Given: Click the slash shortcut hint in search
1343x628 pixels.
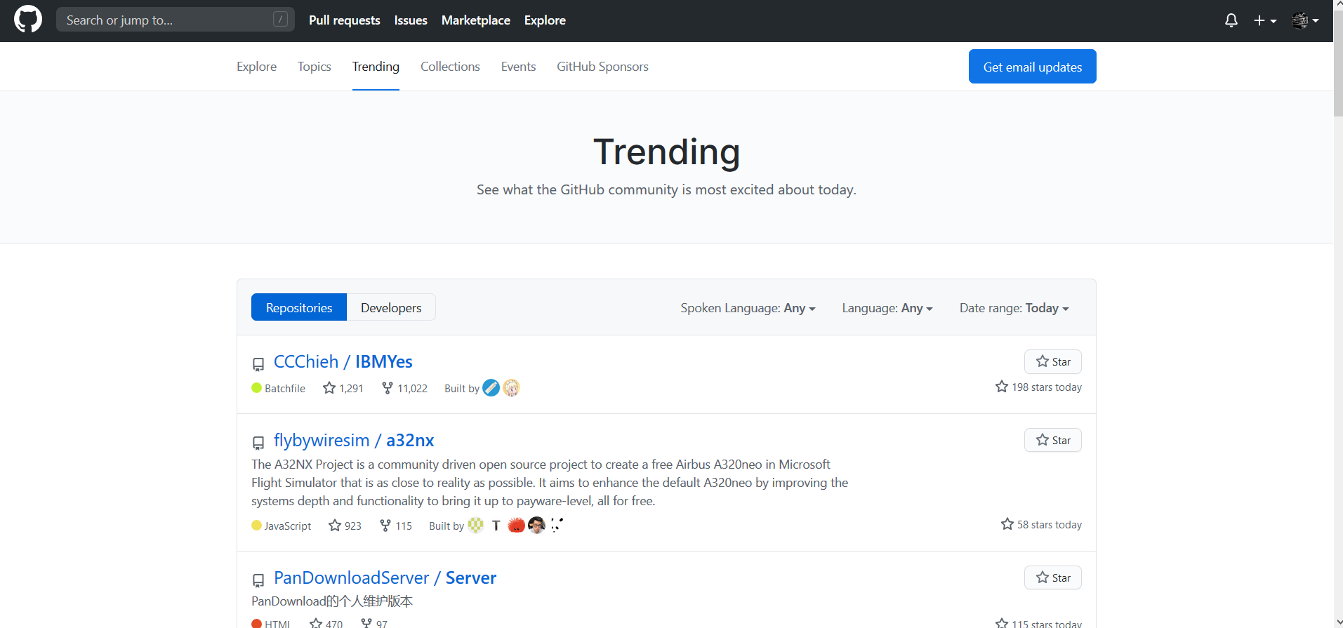Looking at the screenshot, I should click(280, 20).
